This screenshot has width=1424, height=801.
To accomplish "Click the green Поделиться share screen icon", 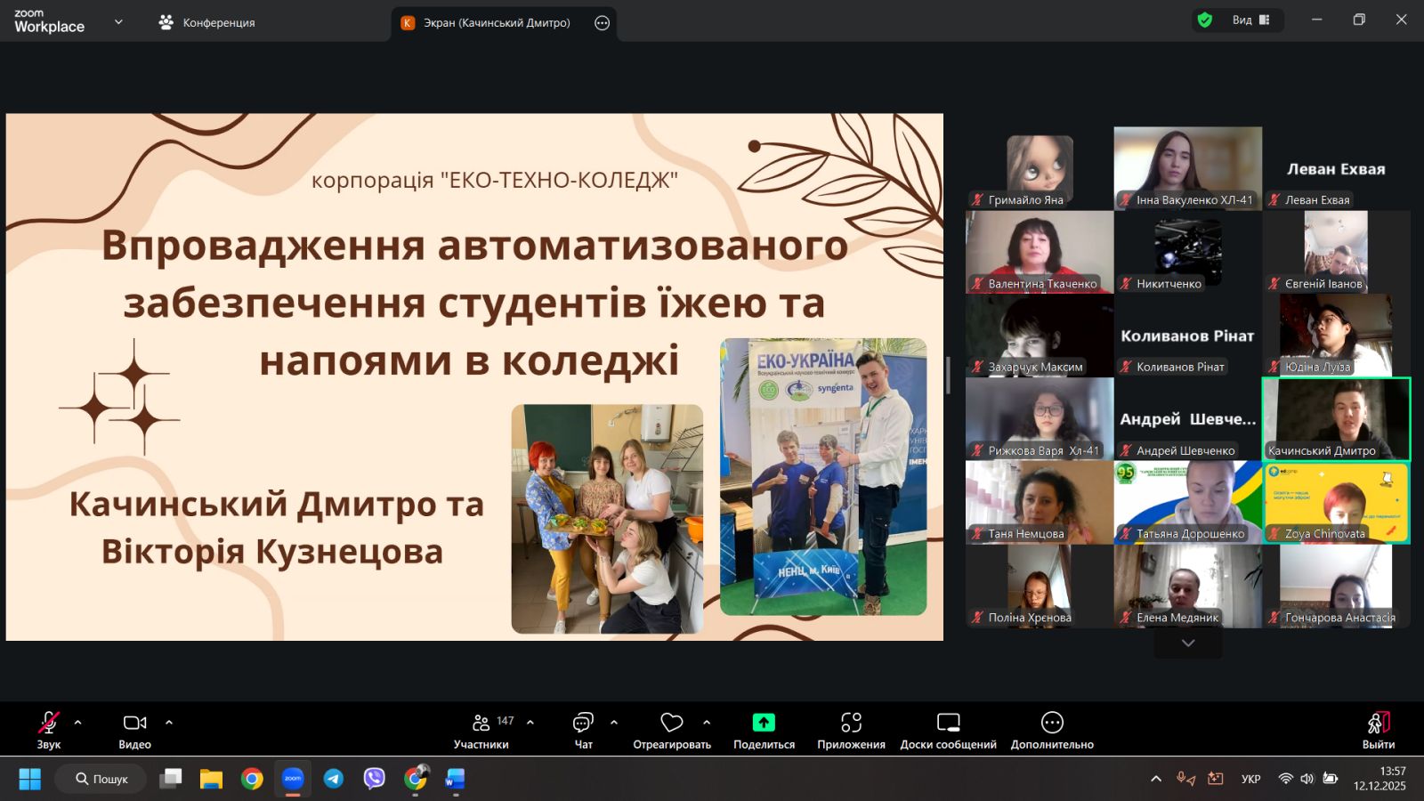I will (764, 723).
